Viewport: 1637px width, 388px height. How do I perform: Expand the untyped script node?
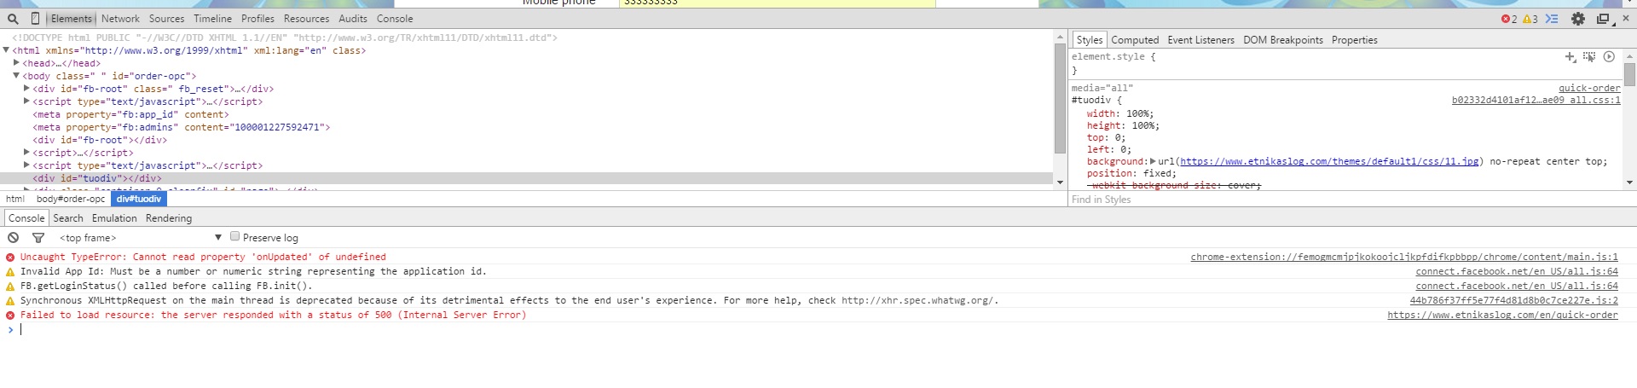coord(26,153)
